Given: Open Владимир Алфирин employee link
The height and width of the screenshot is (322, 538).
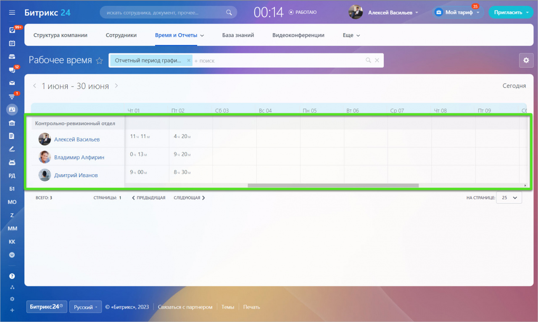Looking at the screenshot, I should (79, 157).
